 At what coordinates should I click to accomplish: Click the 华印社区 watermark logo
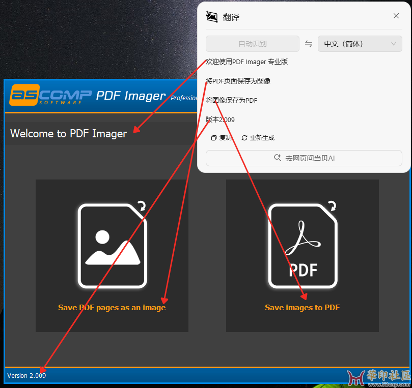[378, 377]
